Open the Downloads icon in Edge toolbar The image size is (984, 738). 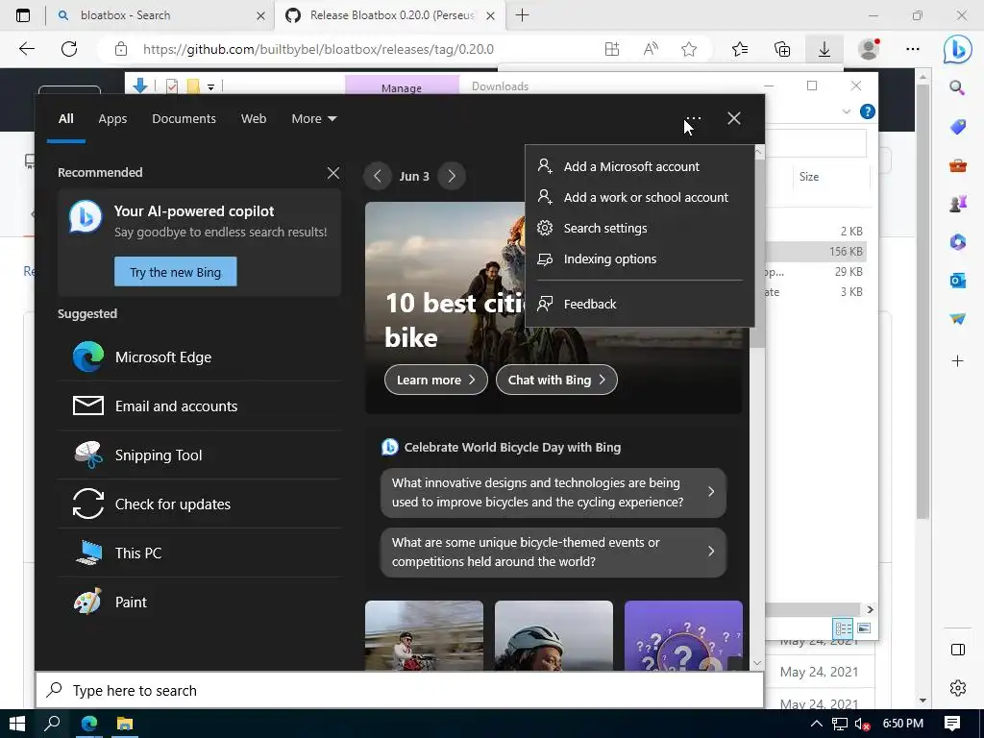(824, 49)
